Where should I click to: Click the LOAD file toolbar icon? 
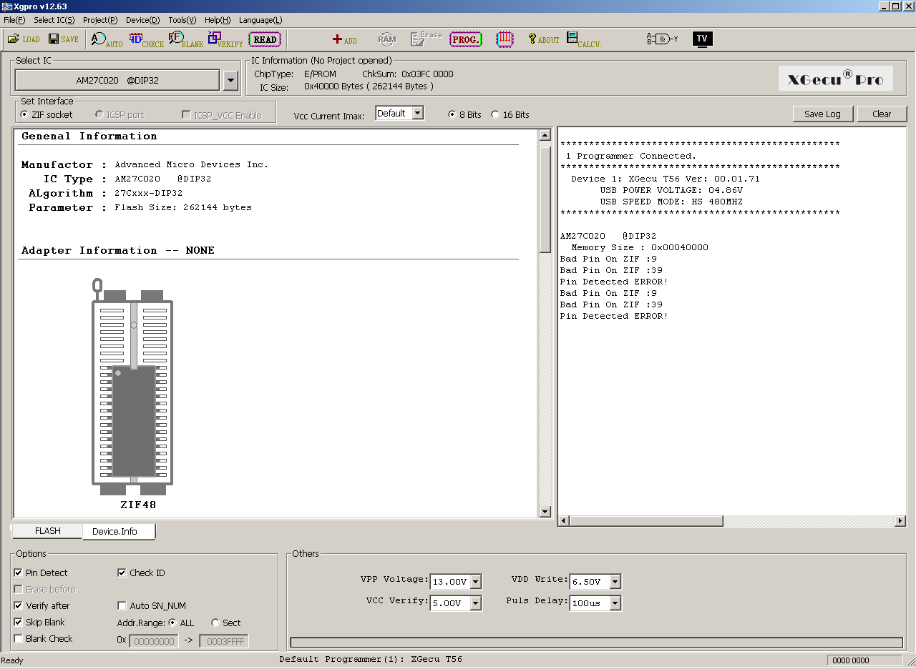24,39
